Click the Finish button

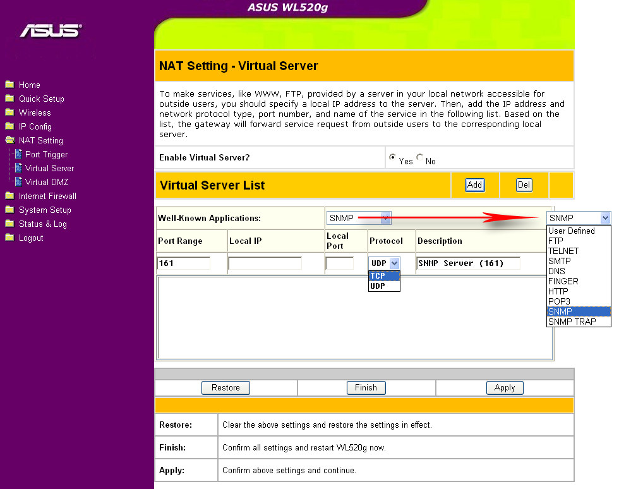(366, 387)
